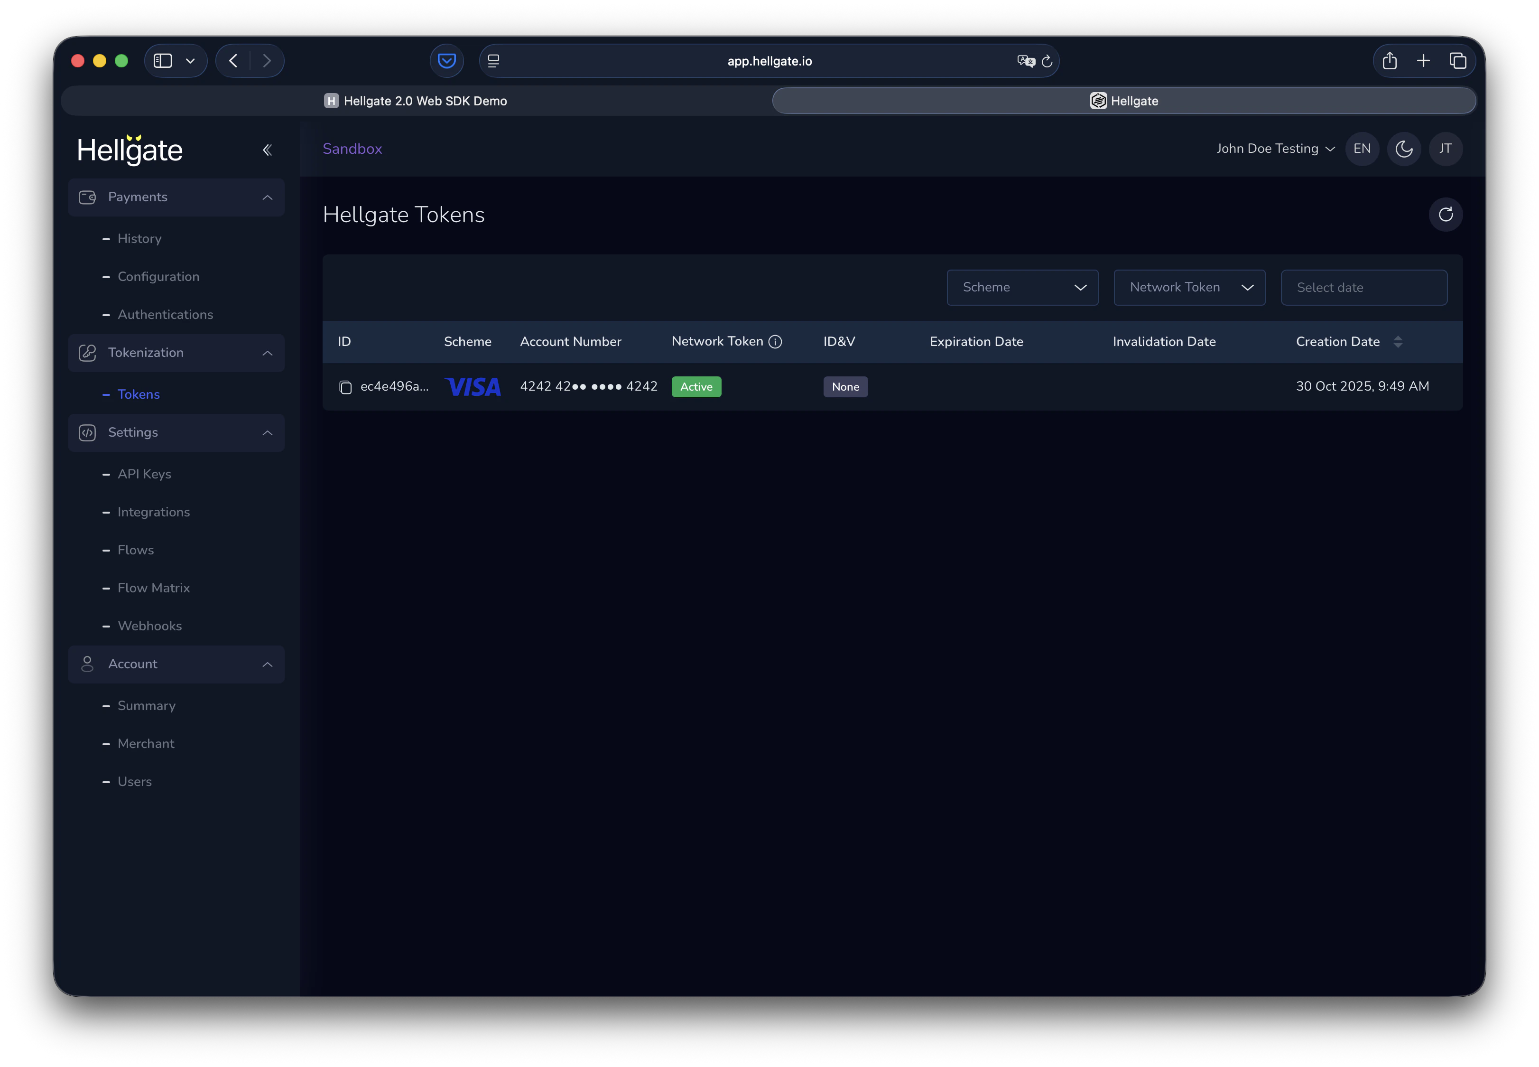Click the Account Number column header

pyautogui.click(x=571, y=342)
